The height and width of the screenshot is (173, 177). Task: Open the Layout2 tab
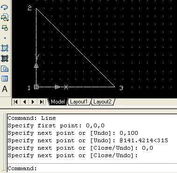[x=102, y=102]
